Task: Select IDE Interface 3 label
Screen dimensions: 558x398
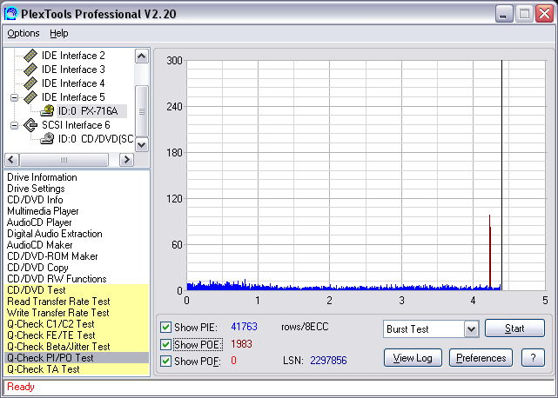Action: pos(73,70)
